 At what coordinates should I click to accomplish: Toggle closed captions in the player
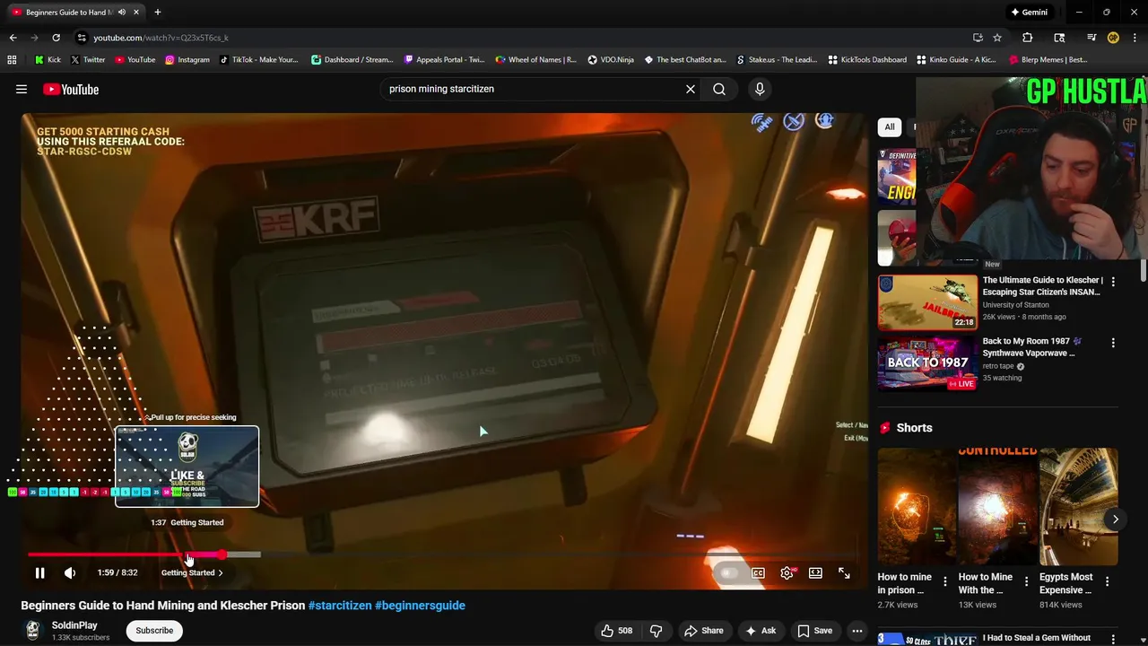click(758, 572)
